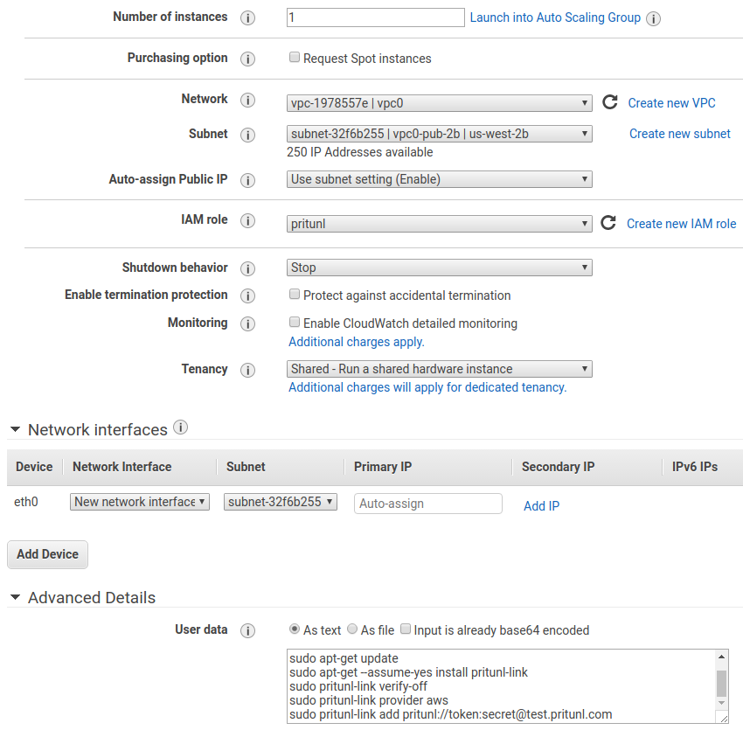Screen dimensions: 743x730
Task: Click the info icon beside Network interfaces heading
Action: click(181, 428)
